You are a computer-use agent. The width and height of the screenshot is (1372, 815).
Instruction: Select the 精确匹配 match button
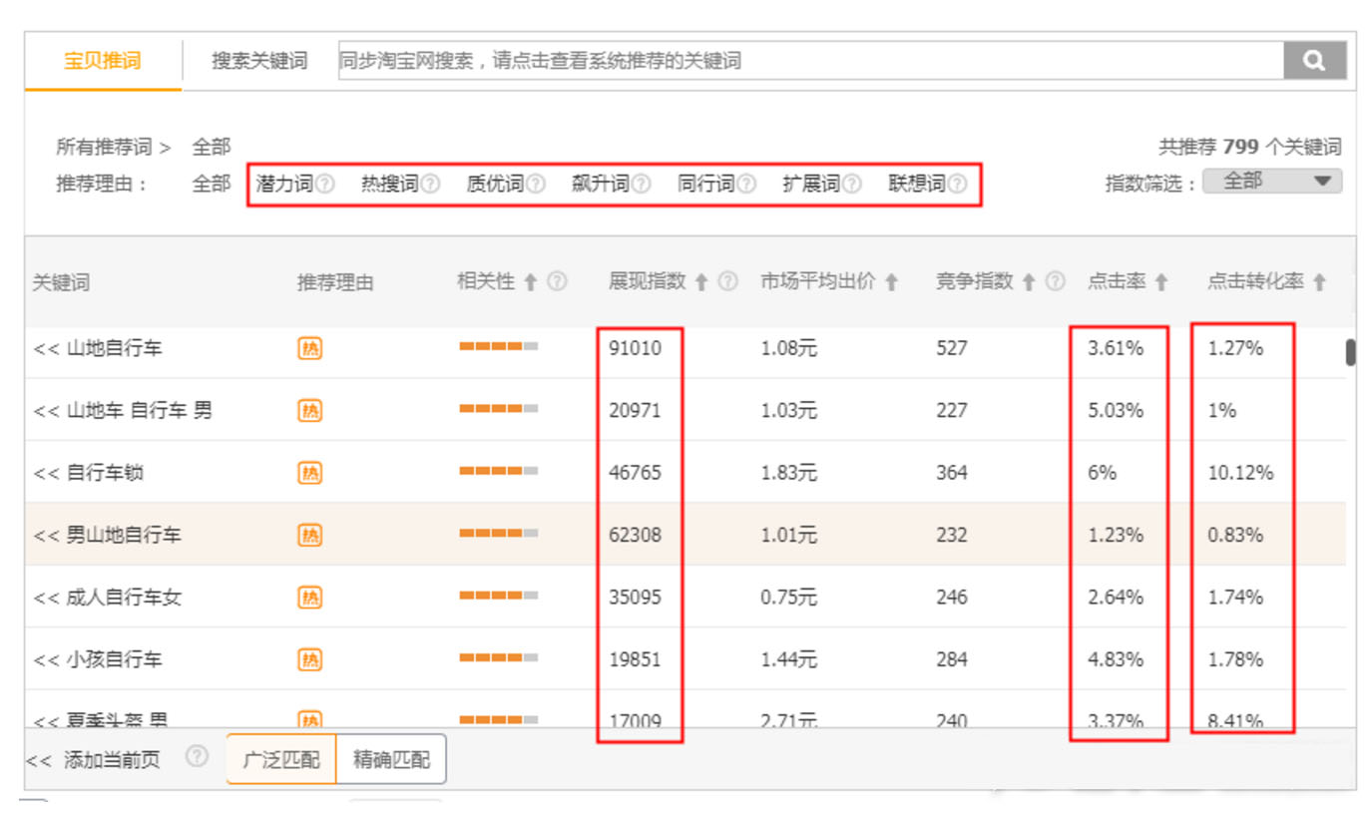click(x=391, y=758)
